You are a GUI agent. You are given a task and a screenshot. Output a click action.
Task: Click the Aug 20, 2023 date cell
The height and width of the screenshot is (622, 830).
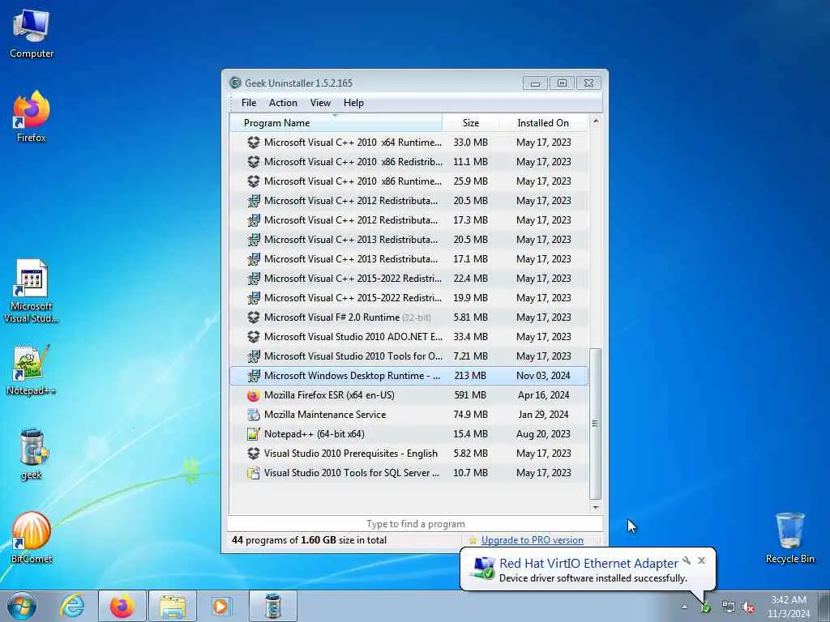pyautogui.click(x=543, y=434)
